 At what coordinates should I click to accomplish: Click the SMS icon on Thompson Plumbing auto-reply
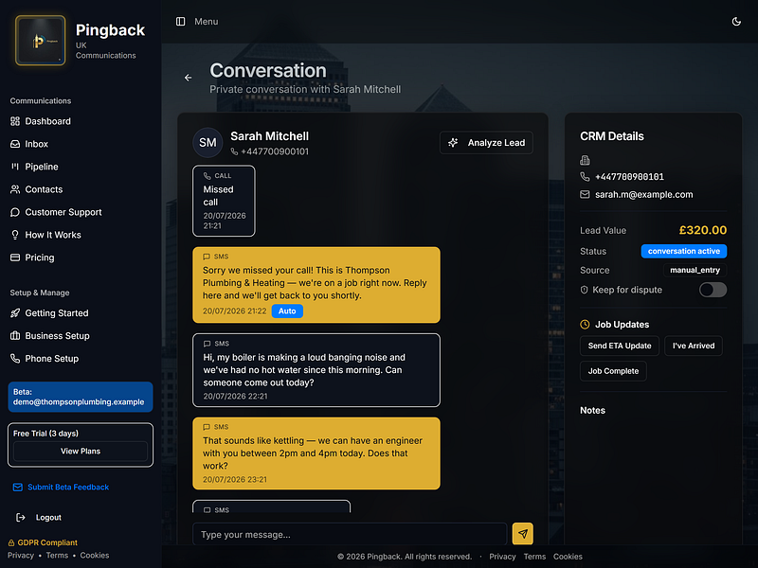tap(207, 257)
